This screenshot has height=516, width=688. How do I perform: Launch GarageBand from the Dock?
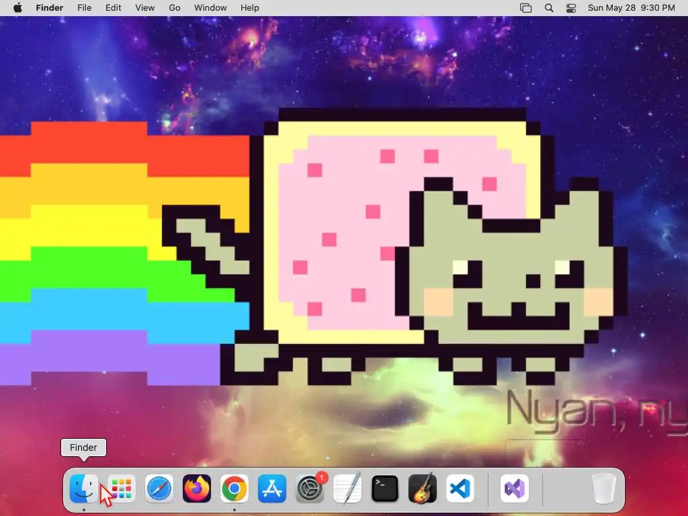[x=423, y=488]
